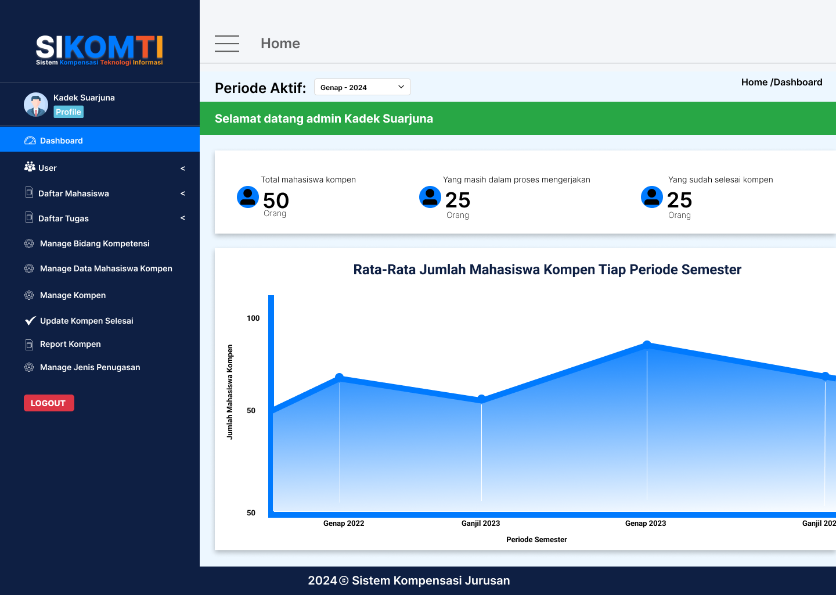Click the chart title Rata-Rata Jumlah Mahasiswa
Viewport: 836px width, 595px height.
pyautogui.click(x=547, y=270)
